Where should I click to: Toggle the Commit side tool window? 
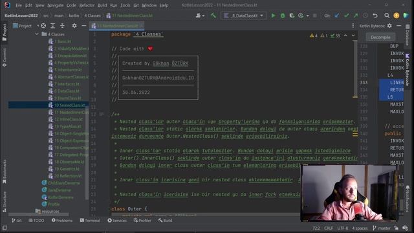5,58
